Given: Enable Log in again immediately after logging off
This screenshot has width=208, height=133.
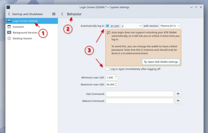Looking at the screenshot, I should tap(107, 69).
